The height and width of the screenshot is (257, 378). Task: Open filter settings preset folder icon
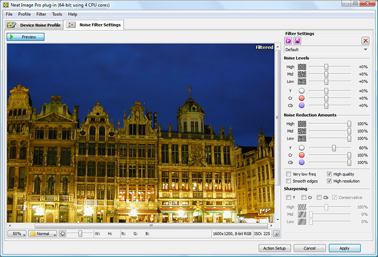[288, 41]
